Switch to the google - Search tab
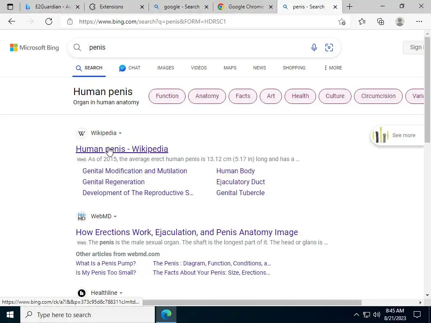The width and height of the screenshot is (431, 323). click(x=181, y=7)
